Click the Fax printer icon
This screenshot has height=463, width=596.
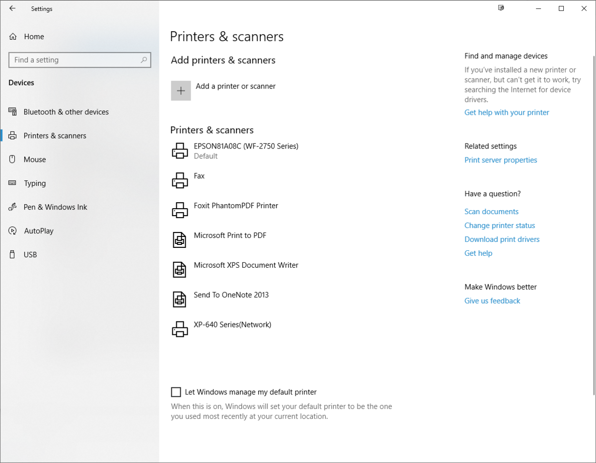coord(180,180)
